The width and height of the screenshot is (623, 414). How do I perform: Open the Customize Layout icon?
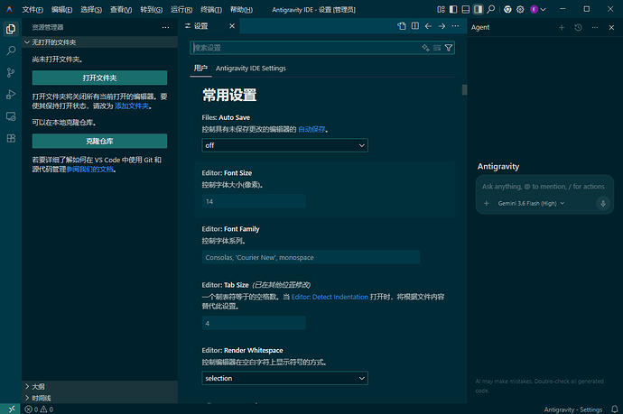click(441, 9)
